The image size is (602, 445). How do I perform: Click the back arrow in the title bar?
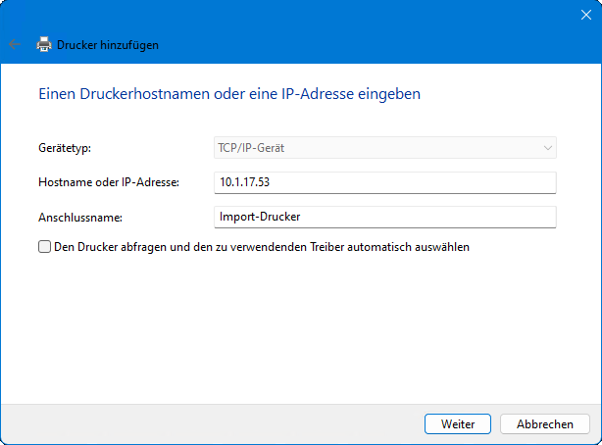pyautogui.click(x=14, y=44)
